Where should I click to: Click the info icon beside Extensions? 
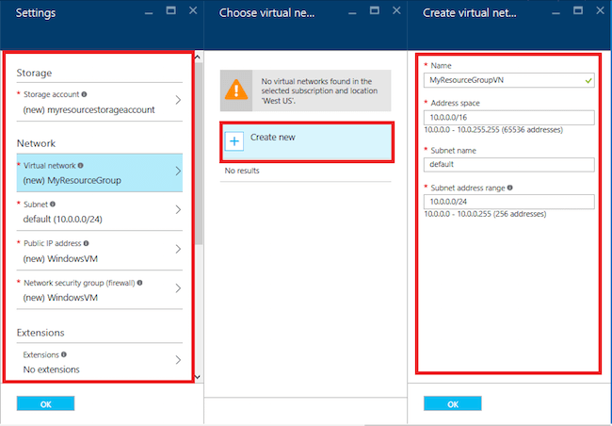(65, 355)
